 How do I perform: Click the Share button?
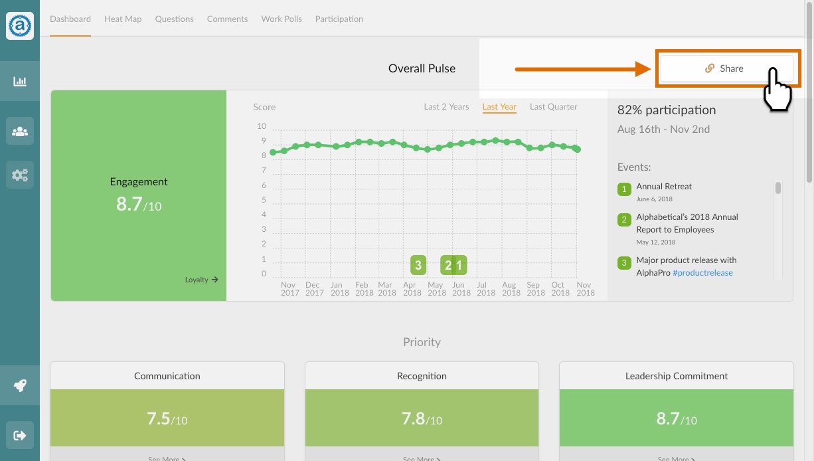pyautogui.click(x=727, y=68)
